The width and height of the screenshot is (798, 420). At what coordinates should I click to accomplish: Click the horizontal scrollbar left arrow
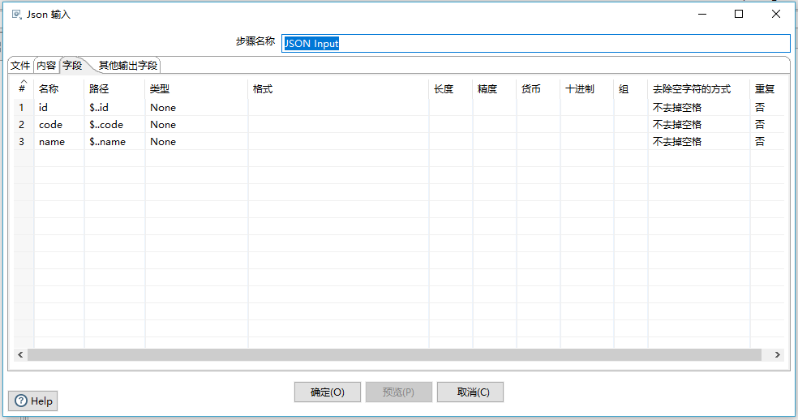pyautogui.click(x=20, y=355)
